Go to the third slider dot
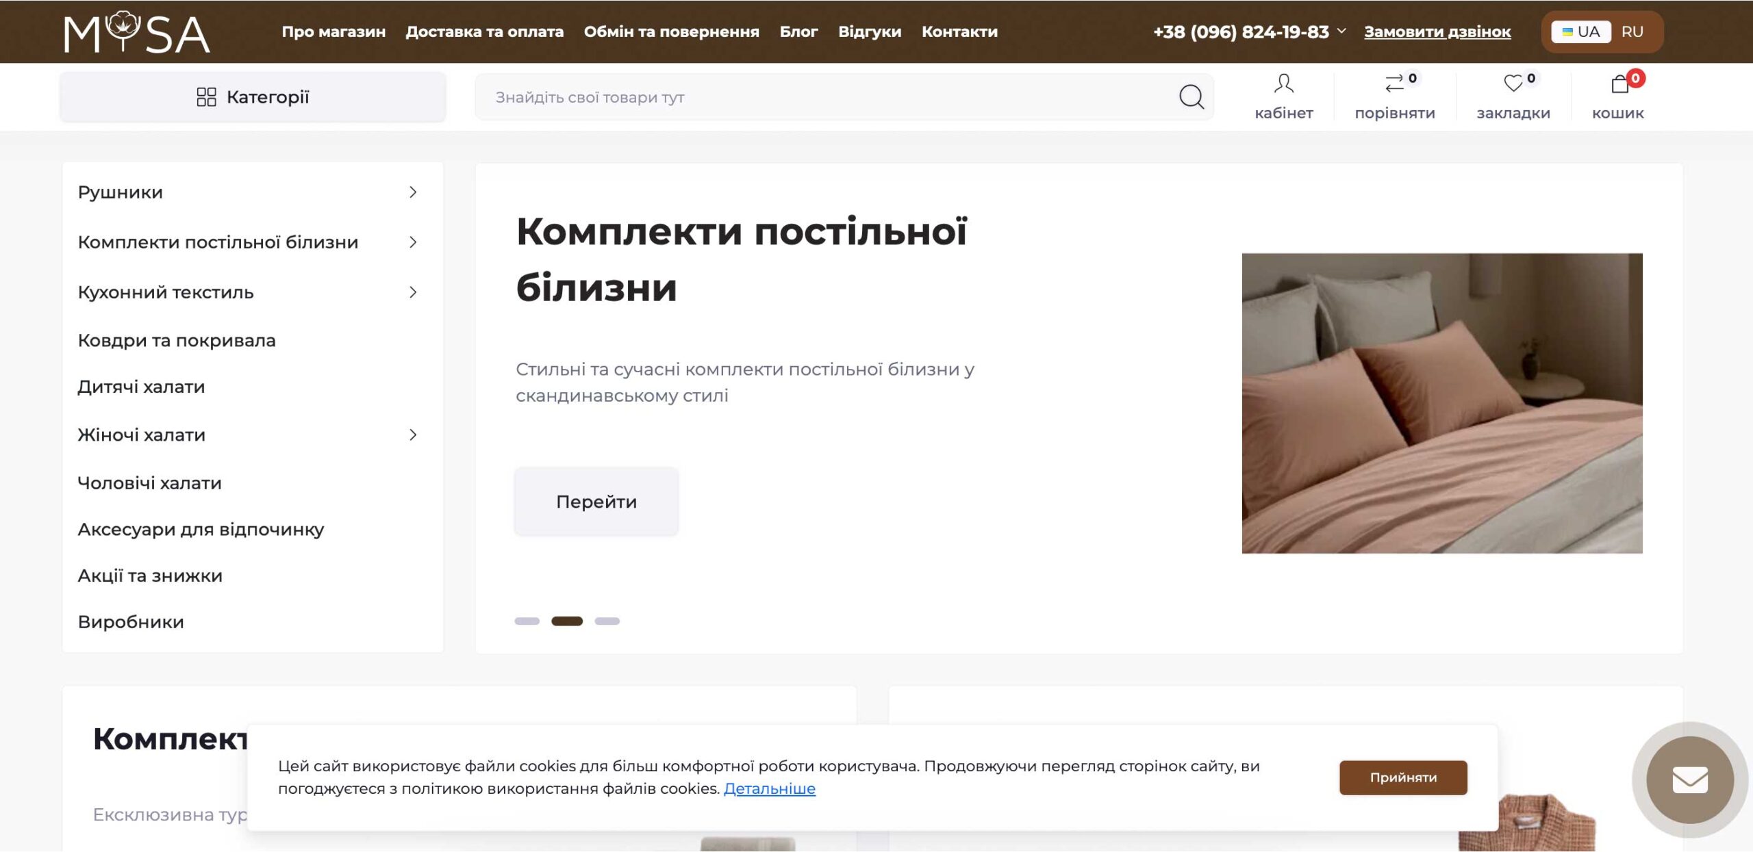1753x852 pixels. click(607, 621)
